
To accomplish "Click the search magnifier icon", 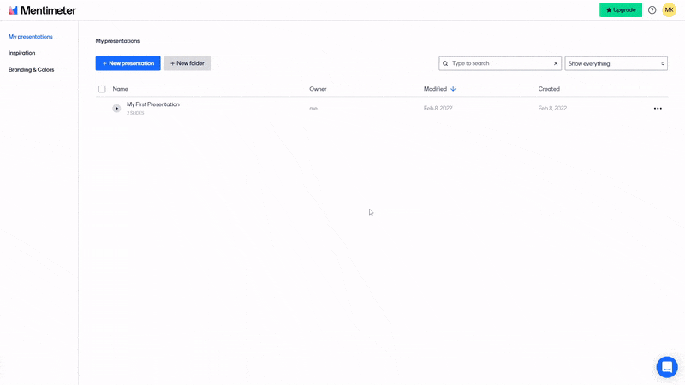I will point(445,63).
